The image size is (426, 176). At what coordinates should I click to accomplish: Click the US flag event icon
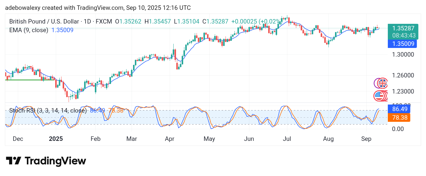point(379,96)
